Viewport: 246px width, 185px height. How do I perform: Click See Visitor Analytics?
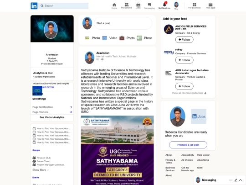coord(52,117)
